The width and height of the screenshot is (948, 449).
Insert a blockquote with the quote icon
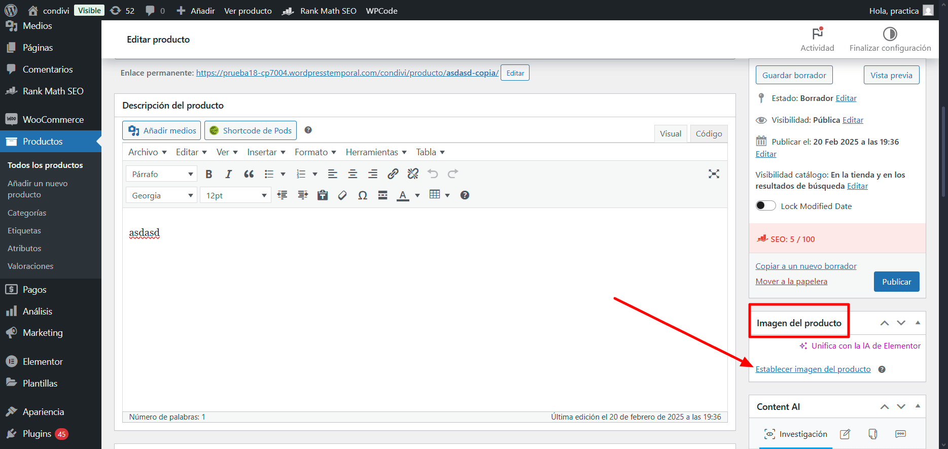click(249, 174)
